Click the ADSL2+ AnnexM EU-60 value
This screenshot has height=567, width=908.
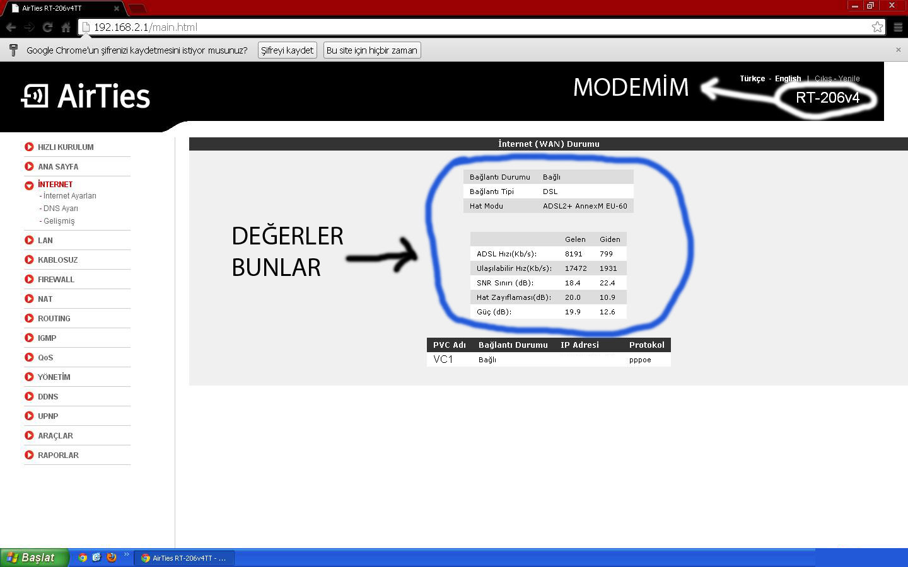[585, 206]
